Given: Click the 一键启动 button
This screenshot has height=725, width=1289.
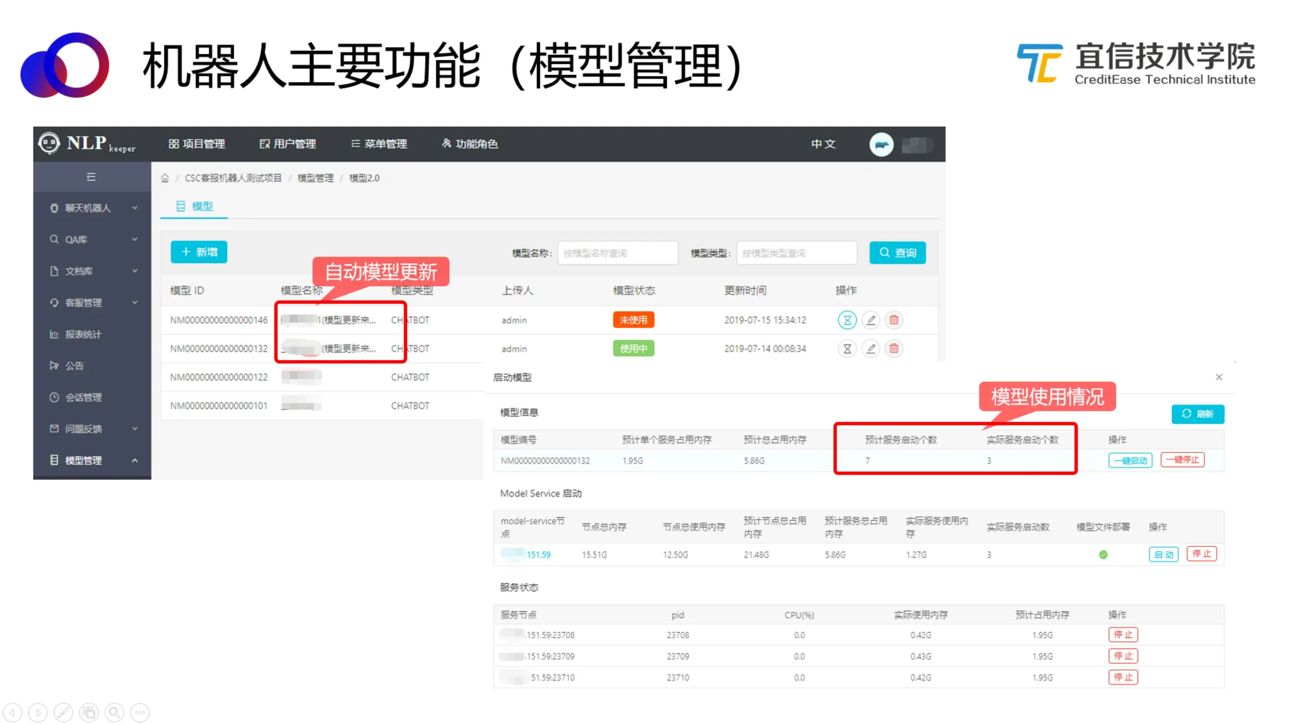Looking at the screenshot, I should click(1130, 460).
